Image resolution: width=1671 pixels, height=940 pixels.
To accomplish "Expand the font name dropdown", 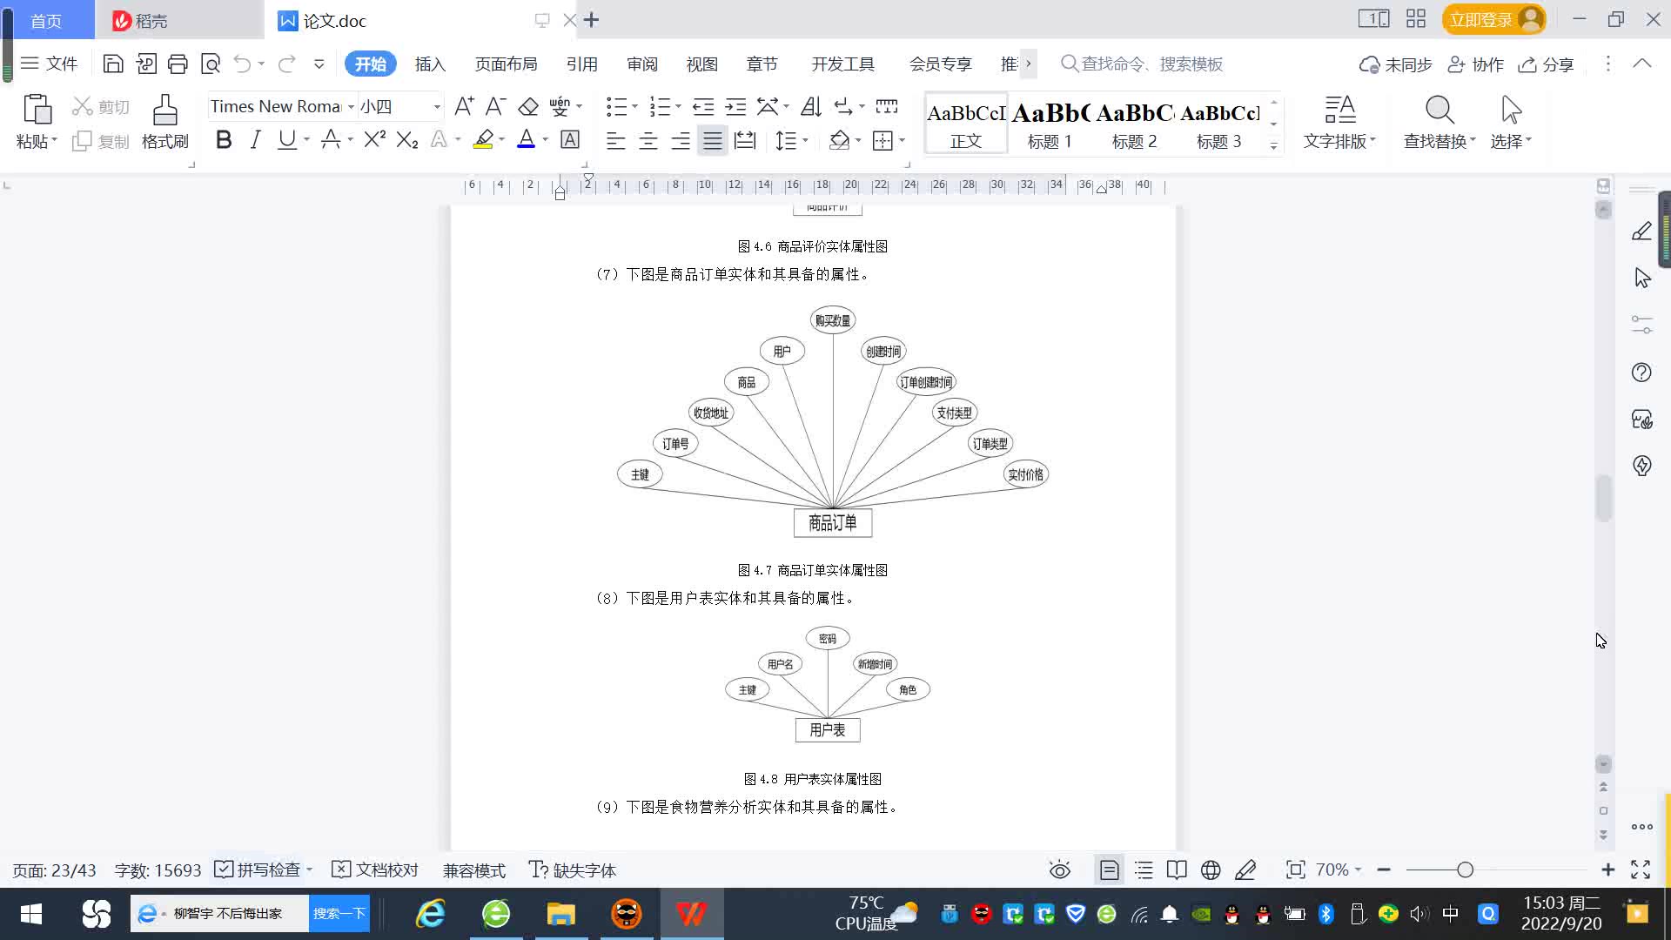I will (351, 107).
